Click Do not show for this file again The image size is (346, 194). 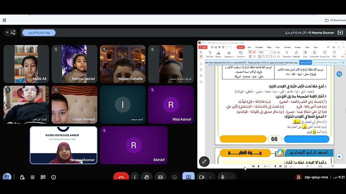point(326,63)
